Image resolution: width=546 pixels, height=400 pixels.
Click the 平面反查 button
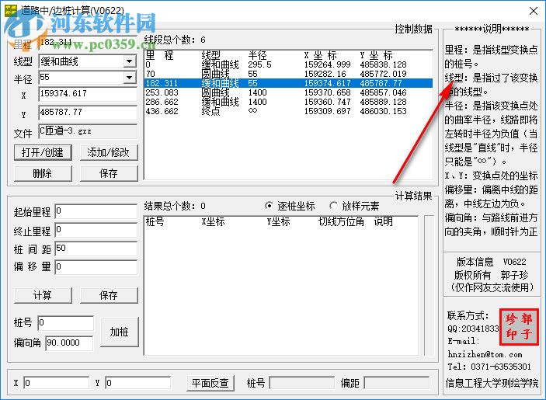coord(210,383)
